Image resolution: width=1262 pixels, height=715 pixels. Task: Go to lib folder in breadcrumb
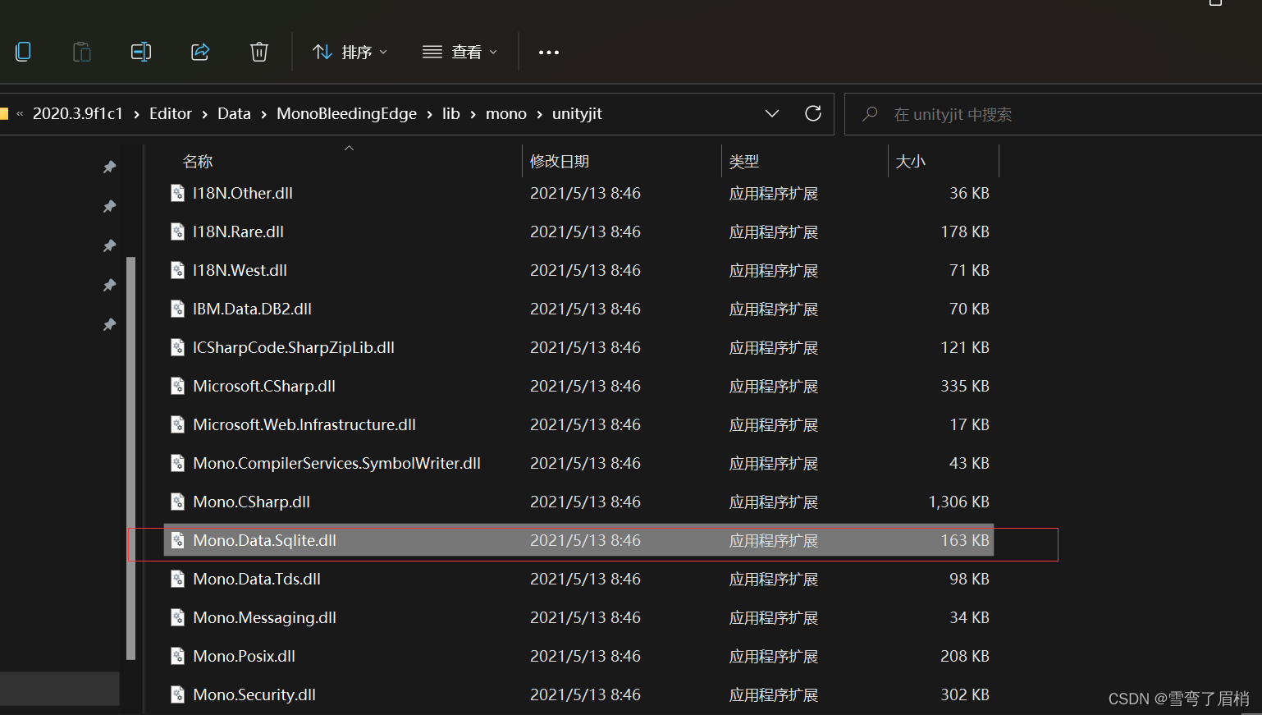(451, 113)
